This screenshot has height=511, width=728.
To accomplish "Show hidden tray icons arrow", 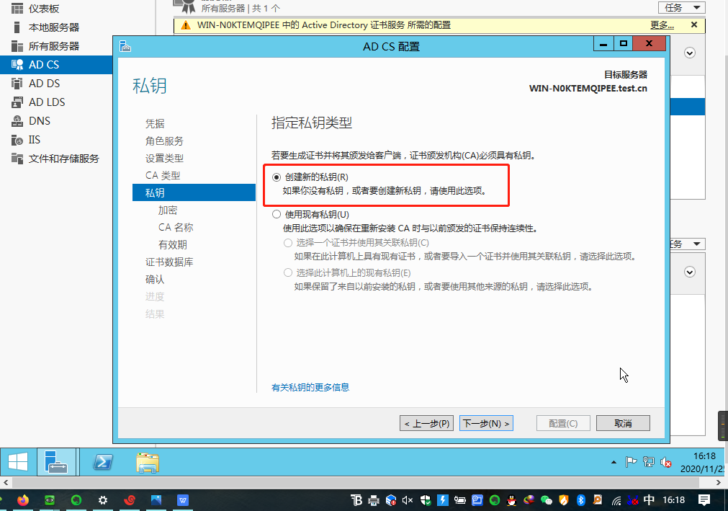I will [x=614, y=462].
